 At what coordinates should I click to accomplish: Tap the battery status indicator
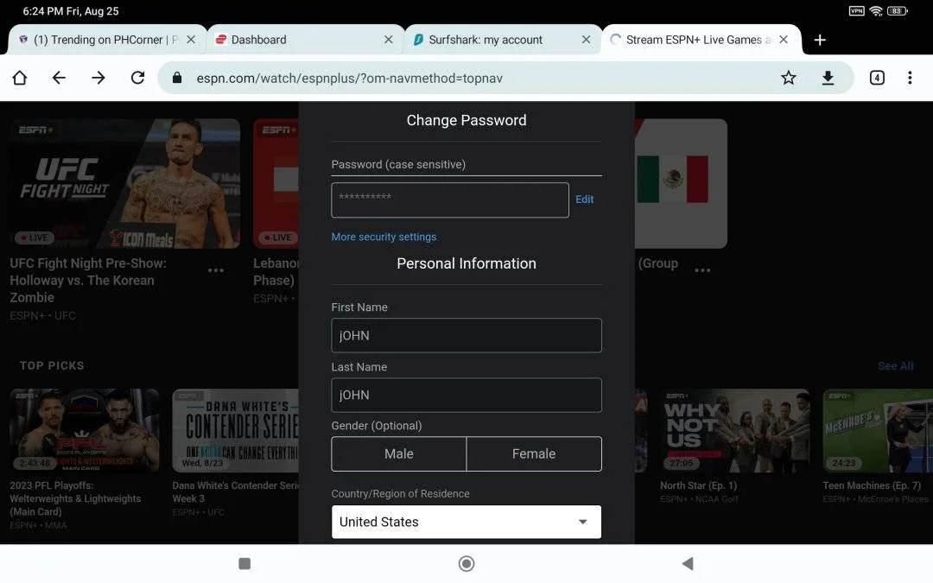[x=897, y=10]
